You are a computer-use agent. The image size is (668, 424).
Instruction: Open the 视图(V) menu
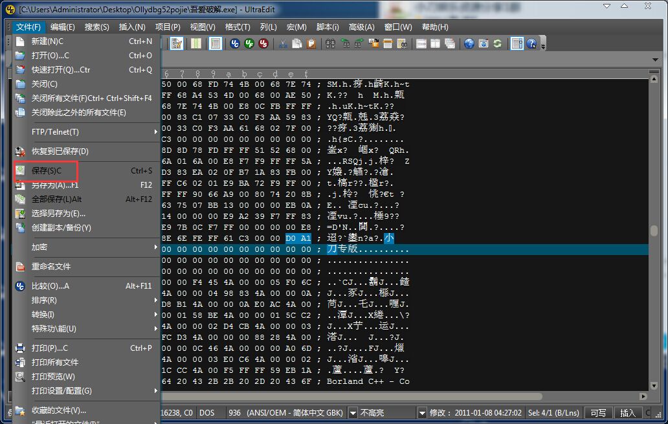[x=203, y=27]
